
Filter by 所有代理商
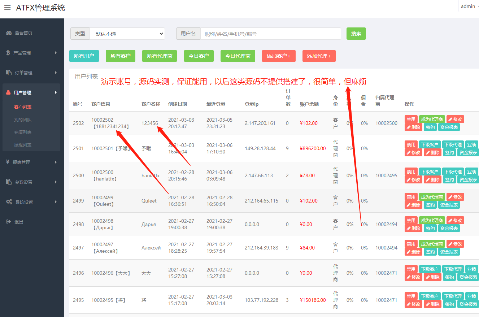pyautogui.click(x=160, y=56)
